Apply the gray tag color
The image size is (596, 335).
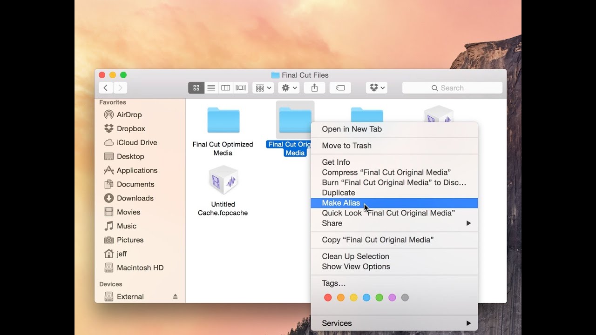point(405,297)
